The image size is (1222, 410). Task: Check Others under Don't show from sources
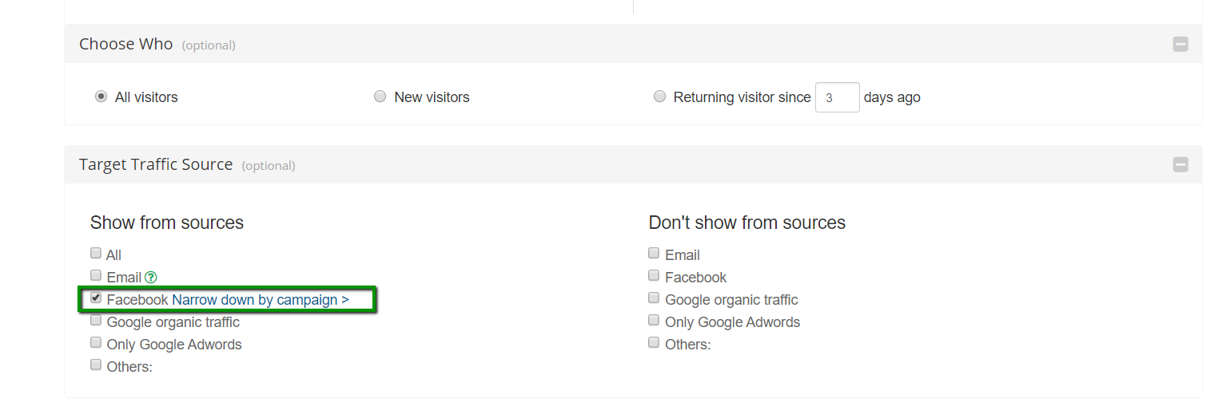point(654,343)
